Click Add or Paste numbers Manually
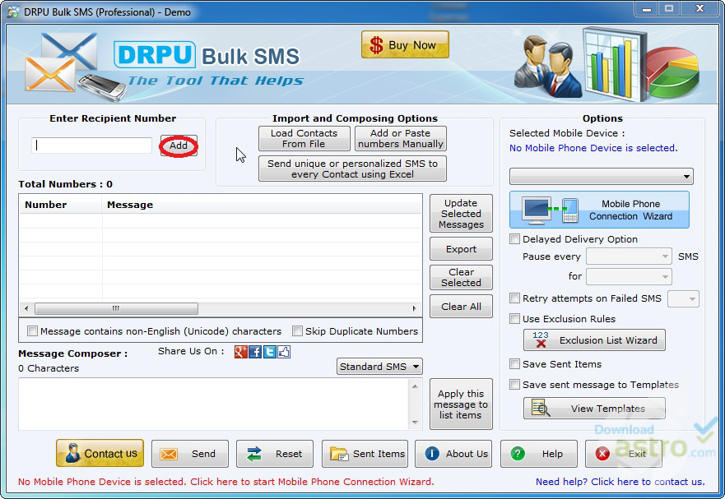Image resolution: width=725 pixels, height=499 pixels. 401,139
